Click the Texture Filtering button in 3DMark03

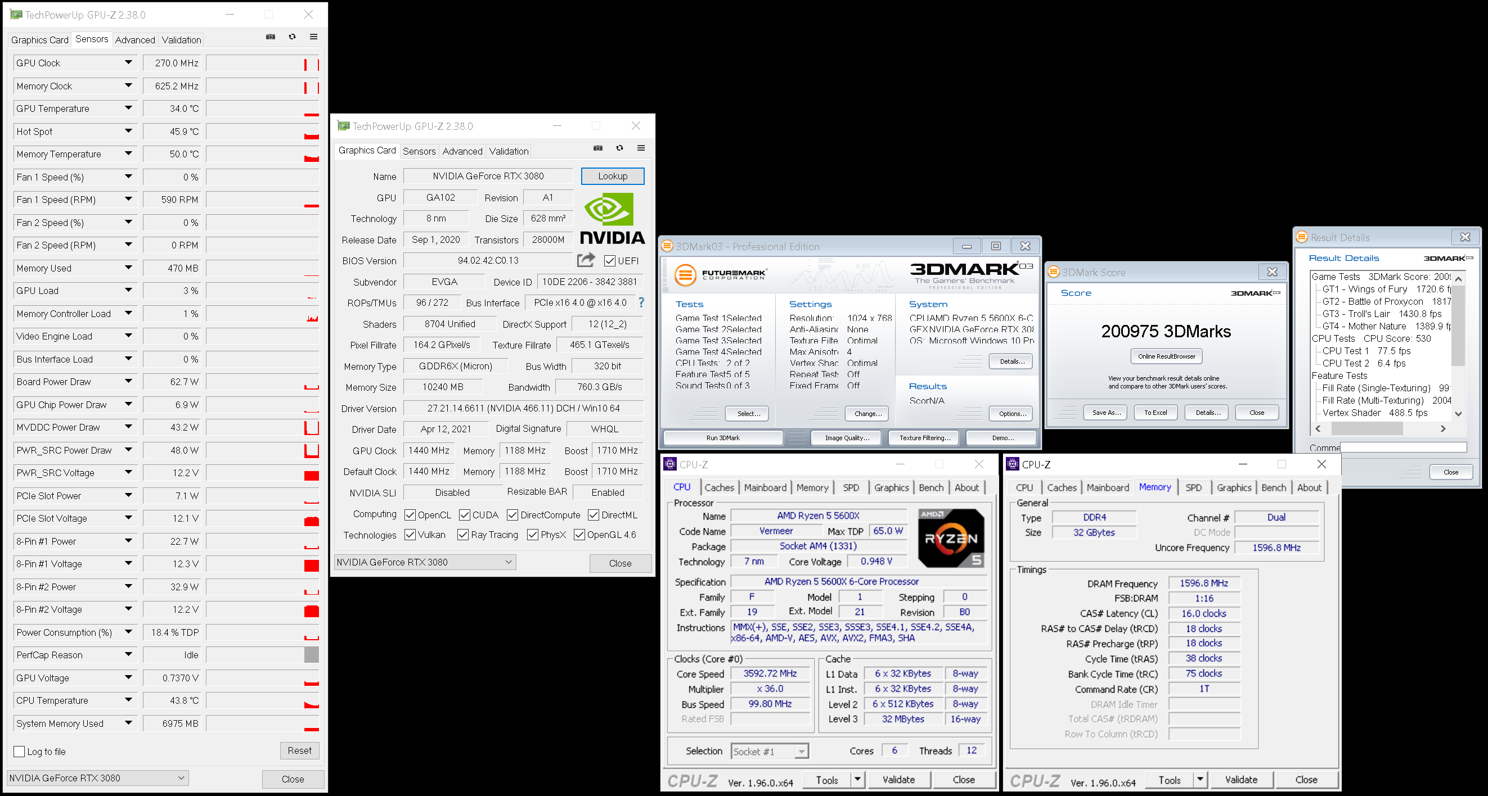pyautogui.click(x=924, y=438)
